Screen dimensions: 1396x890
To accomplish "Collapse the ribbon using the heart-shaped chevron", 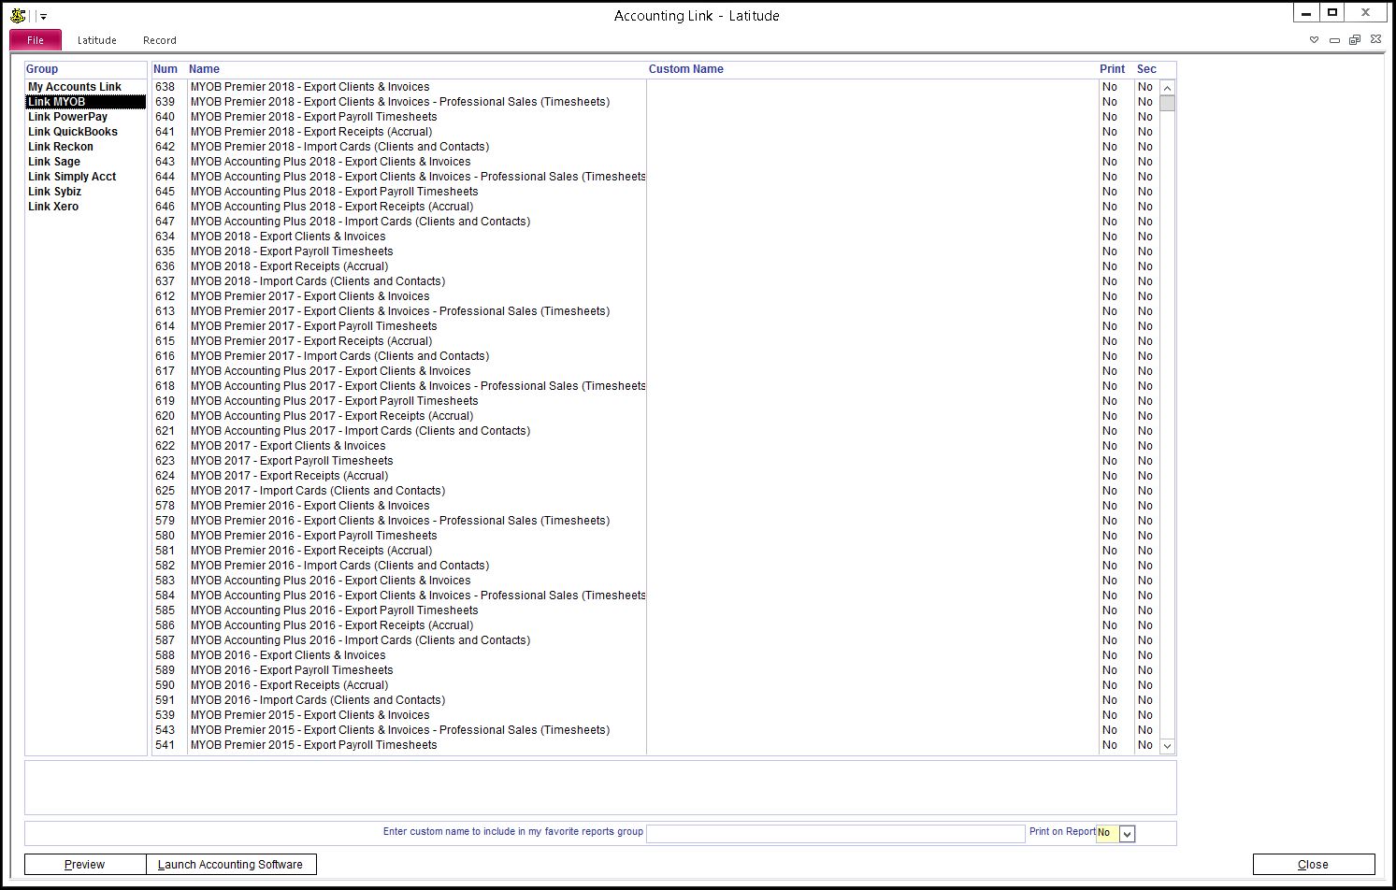I will click(1314, 40).
